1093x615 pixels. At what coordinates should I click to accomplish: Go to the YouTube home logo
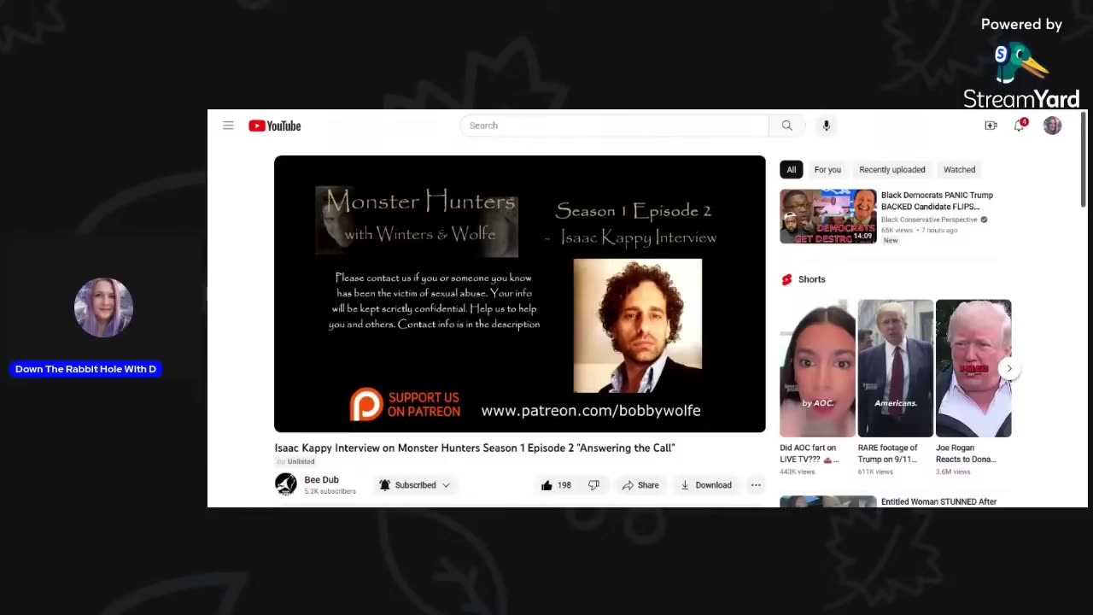pyautogui.click(x=275, y=126)
